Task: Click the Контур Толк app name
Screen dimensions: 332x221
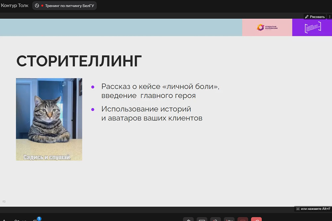Action: pos(15,6)
